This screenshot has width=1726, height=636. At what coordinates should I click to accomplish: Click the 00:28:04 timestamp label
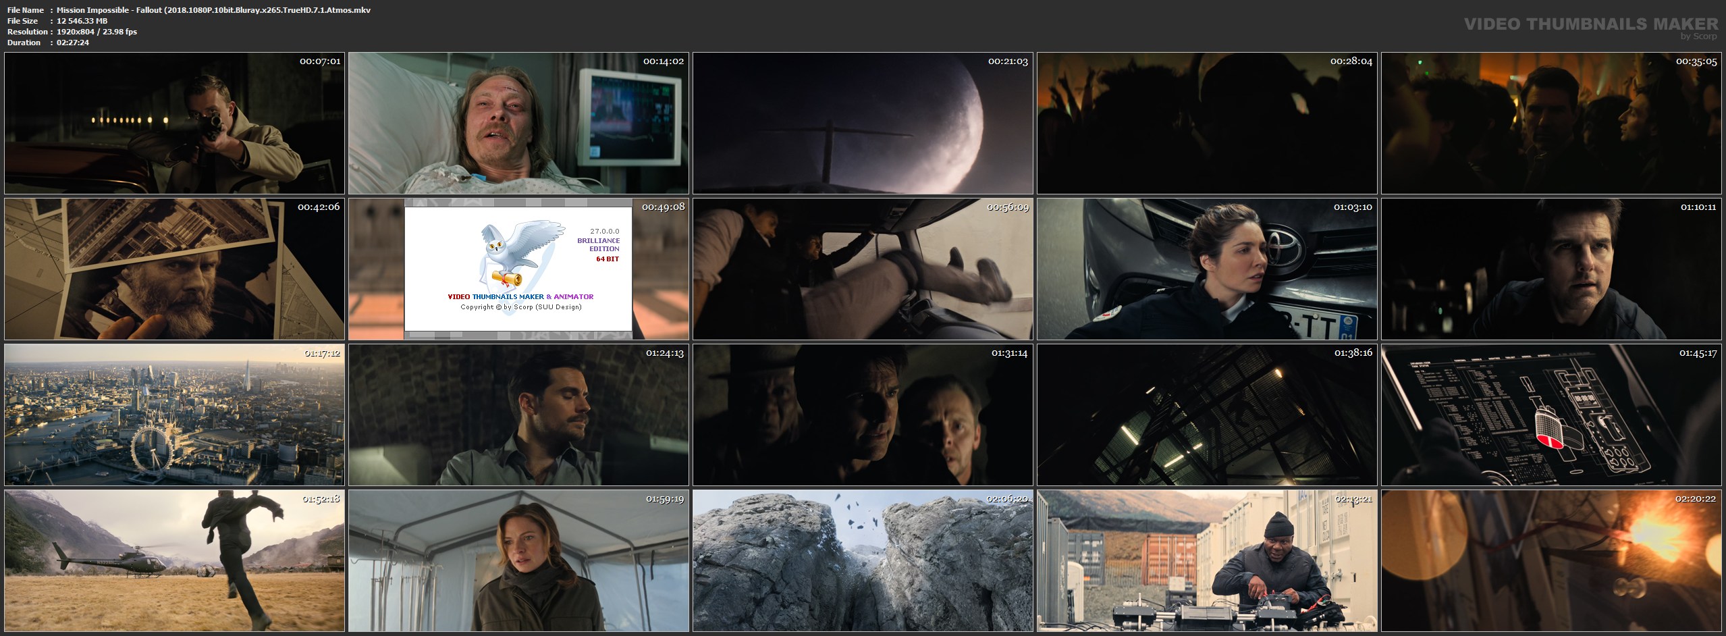(1351, 61)
